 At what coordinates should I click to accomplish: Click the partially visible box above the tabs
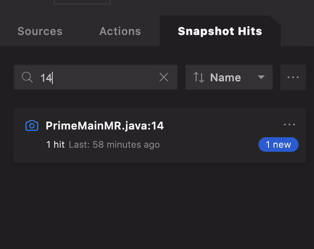[x=82, y=2]
